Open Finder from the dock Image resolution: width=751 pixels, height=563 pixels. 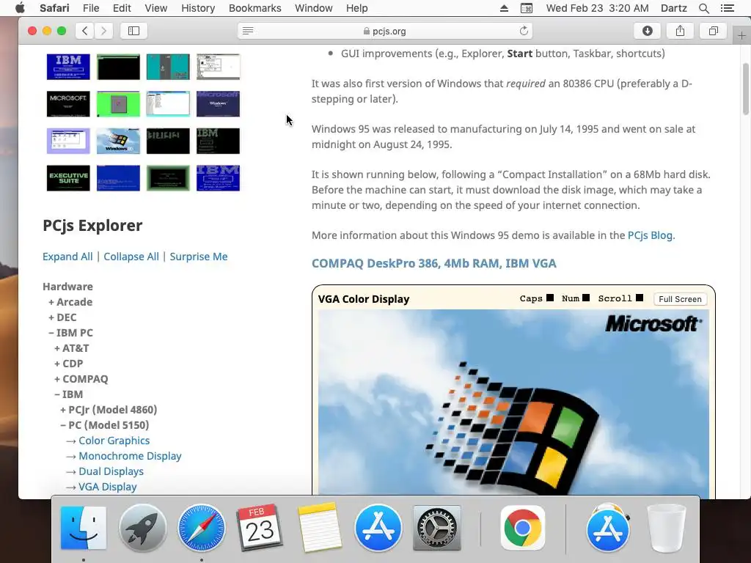pos(84,528)
